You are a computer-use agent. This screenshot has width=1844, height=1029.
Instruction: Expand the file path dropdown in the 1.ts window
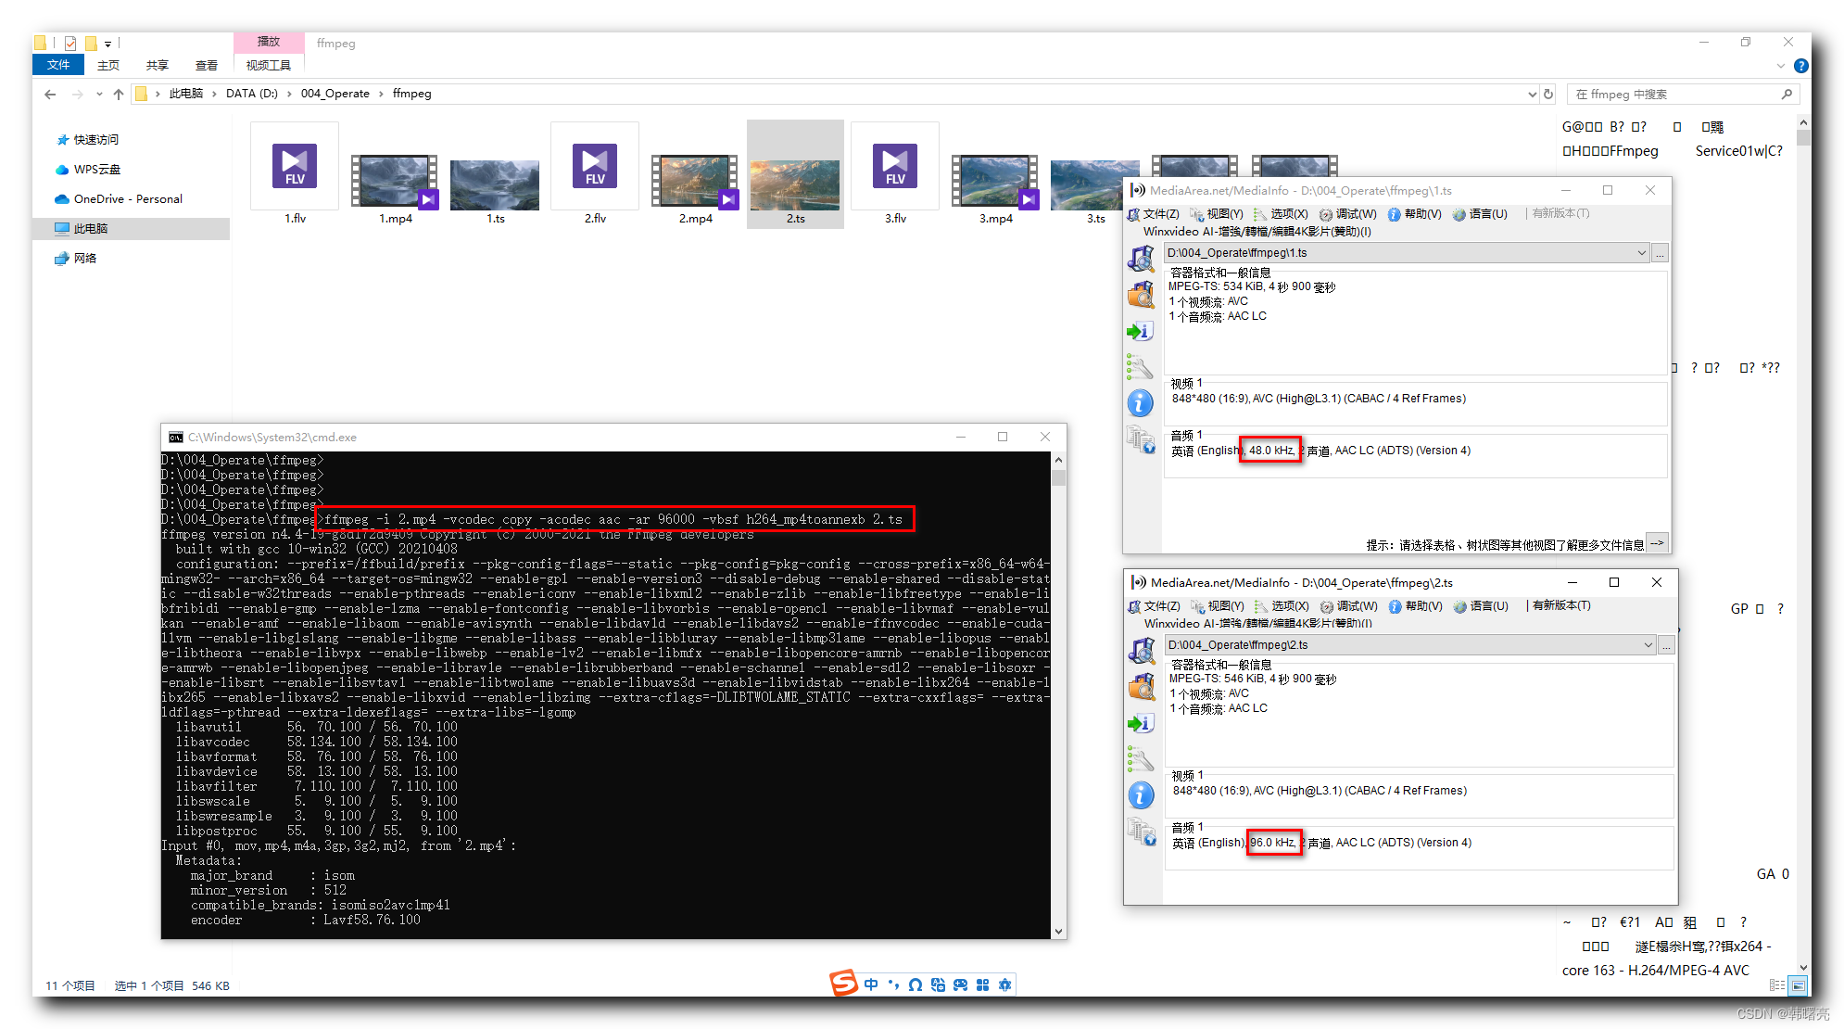click(1641, 253)
